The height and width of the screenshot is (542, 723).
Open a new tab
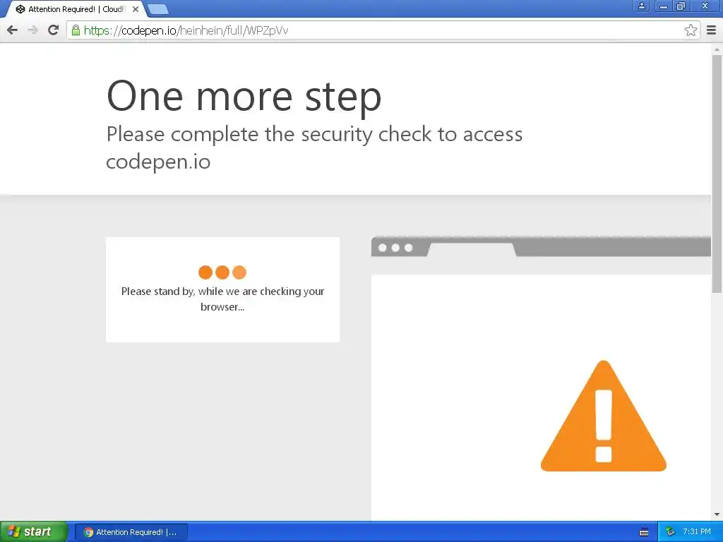click(x=158, y=9)
